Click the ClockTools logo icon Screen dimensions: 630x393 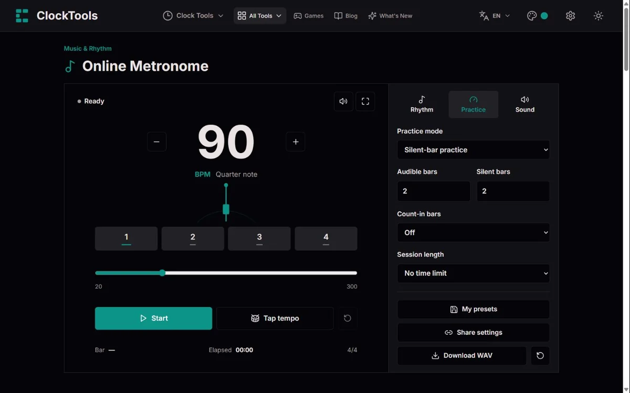tap(22, 16)
